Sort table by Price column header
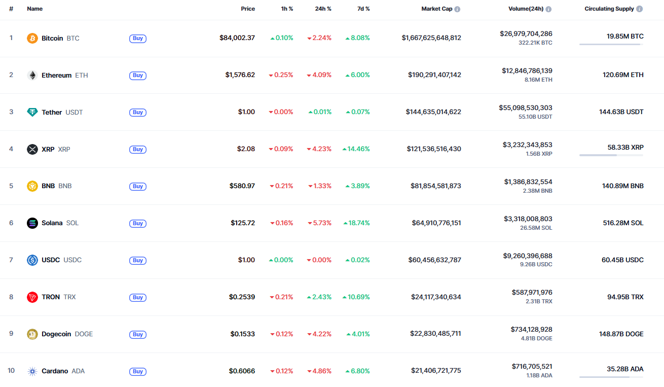 click(x=248, y=9)
